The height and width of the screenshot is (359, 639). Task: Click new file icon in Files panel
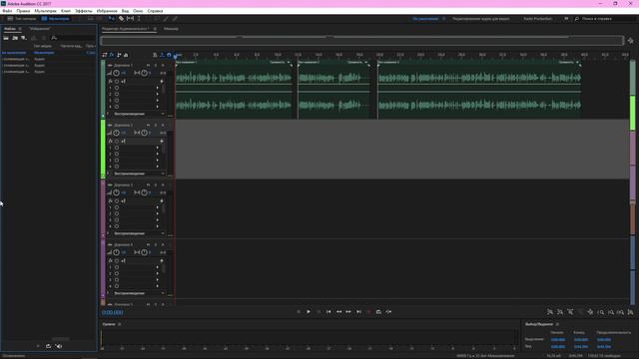(24, 38)
